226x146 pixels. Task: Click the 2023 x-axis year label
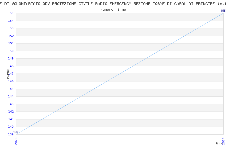(16, 141)
